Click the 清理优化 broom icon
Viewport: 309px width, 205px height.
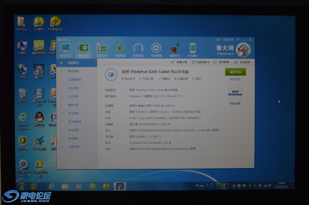point(175,49)
